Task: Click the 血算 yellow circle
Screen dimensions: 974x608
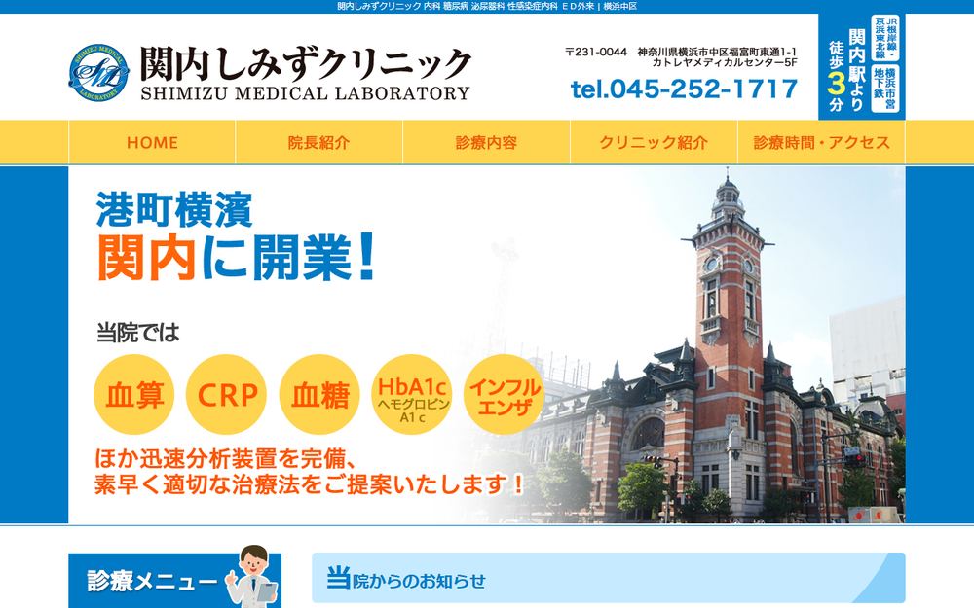Action: 134,395
